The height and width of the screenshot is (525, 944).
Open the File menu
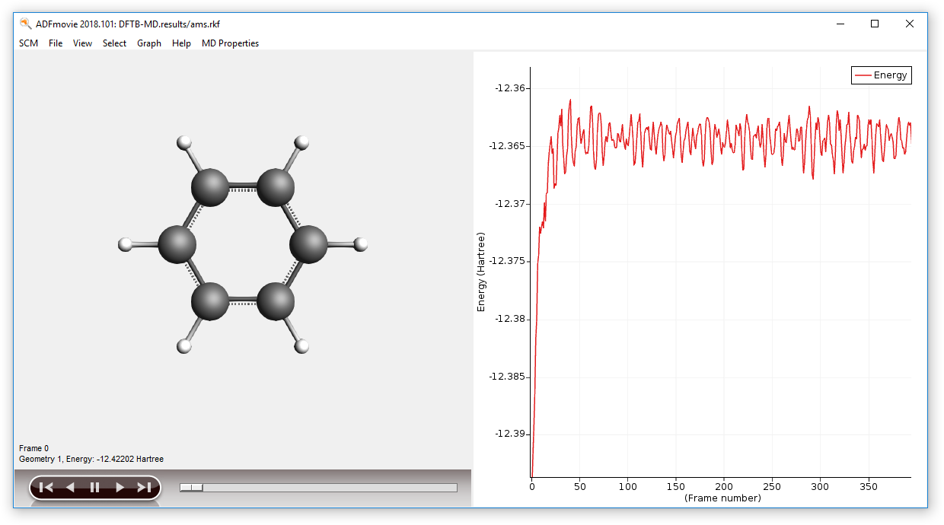point(56,43)
